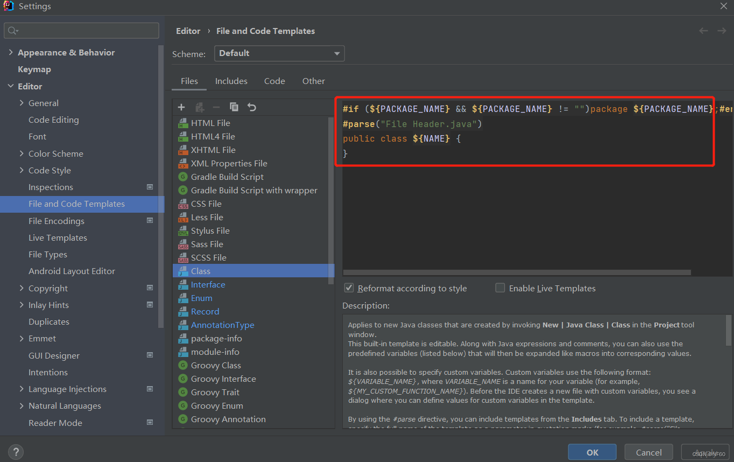Remove the selected template using the minus icon
This screenshot has height=462, width=734.
[216, 107]
